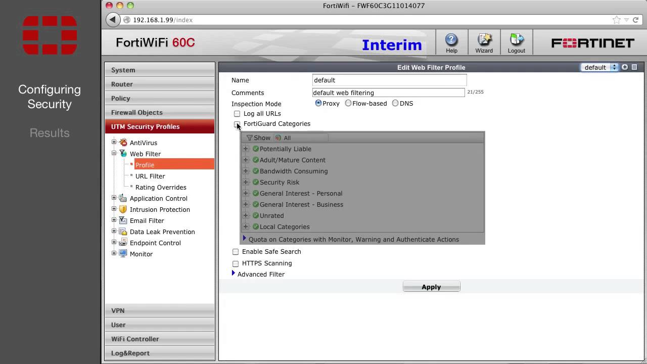
Task: Click green check next to Unrated
Action: [256, 215]
